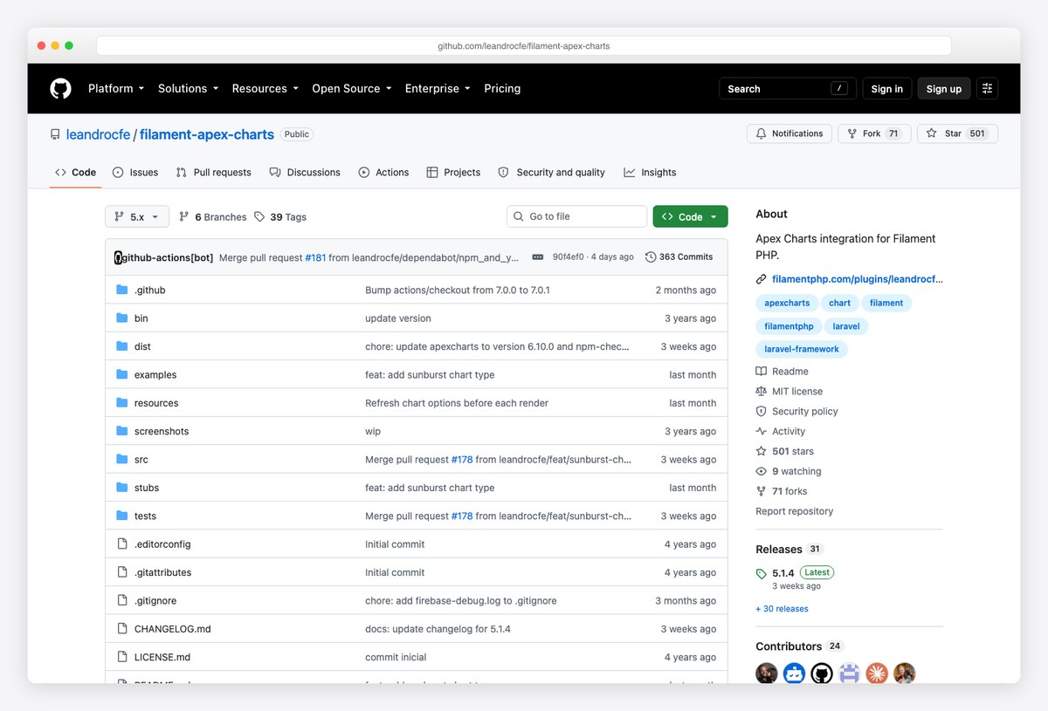1048x711 pixels.
Task: Click the github-actions bot avatar
Action: point(118,257)
